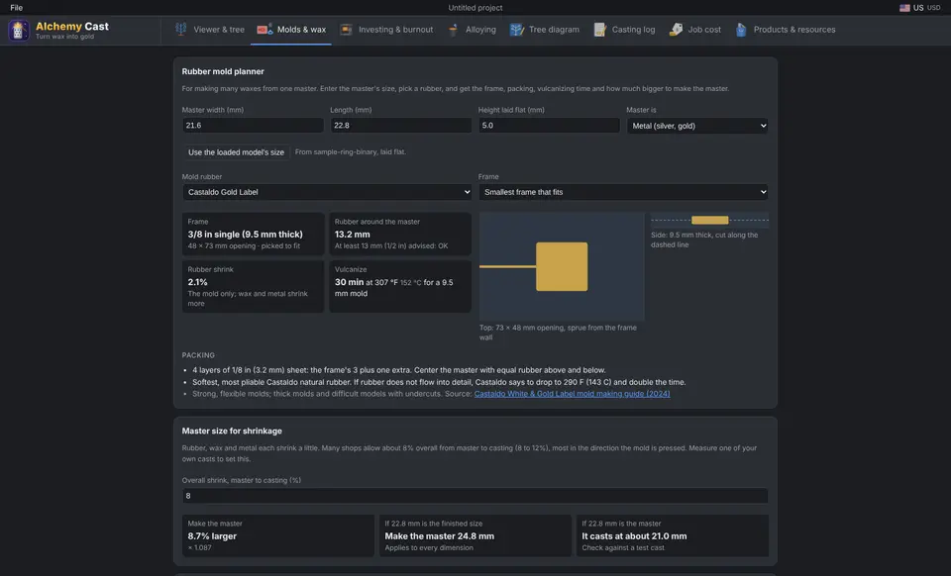Viewport: 951px width, 576px height.
Task: Click the 'Untitled project' title text
Action: point(475,8)
